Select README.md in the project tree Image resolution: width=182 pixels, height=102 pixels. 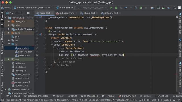pyautogui.click(x=21, y=86)
